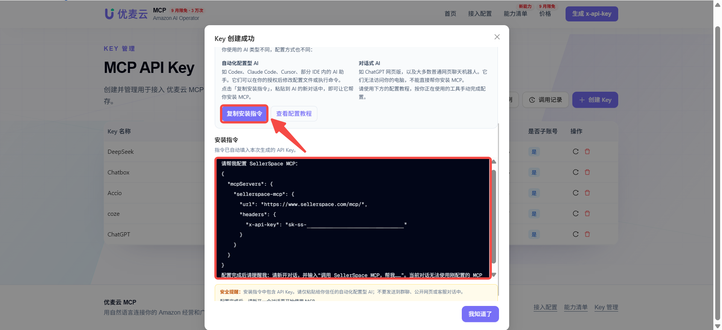This screenshot has height=330, width=722.
Task: Delete the DeepSeek key
Action: click(587, 151)
